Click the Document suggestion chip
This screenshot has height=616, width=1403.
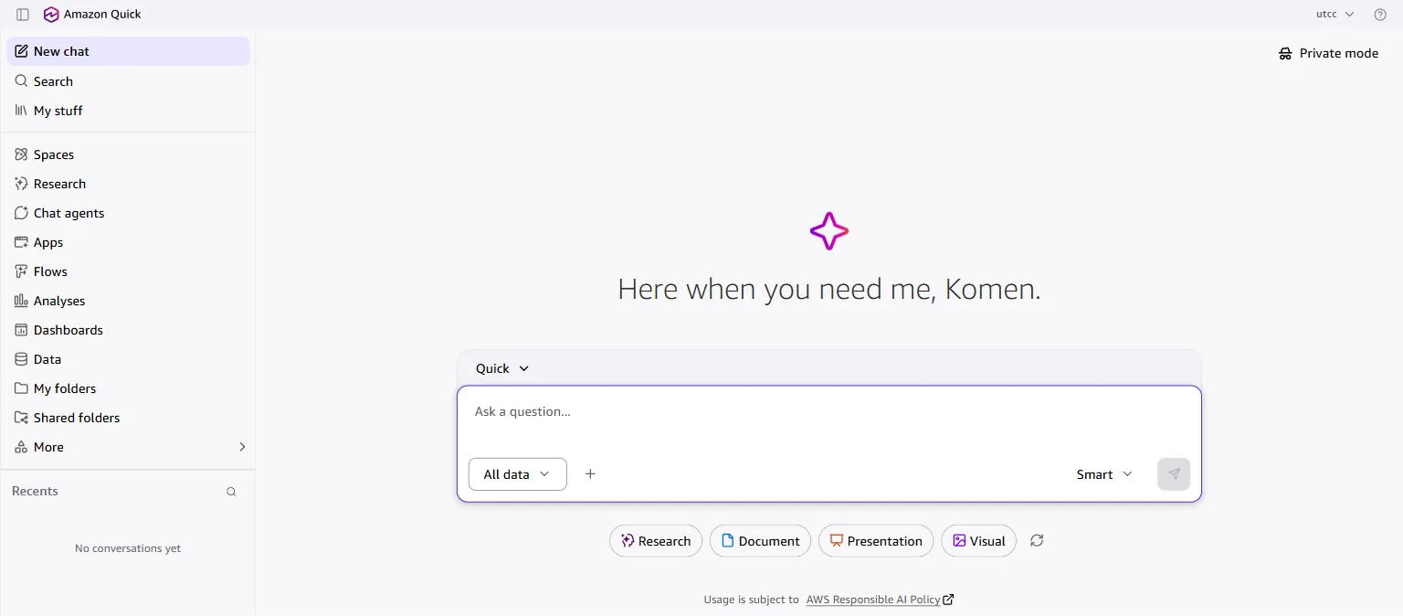pos(760,541)
